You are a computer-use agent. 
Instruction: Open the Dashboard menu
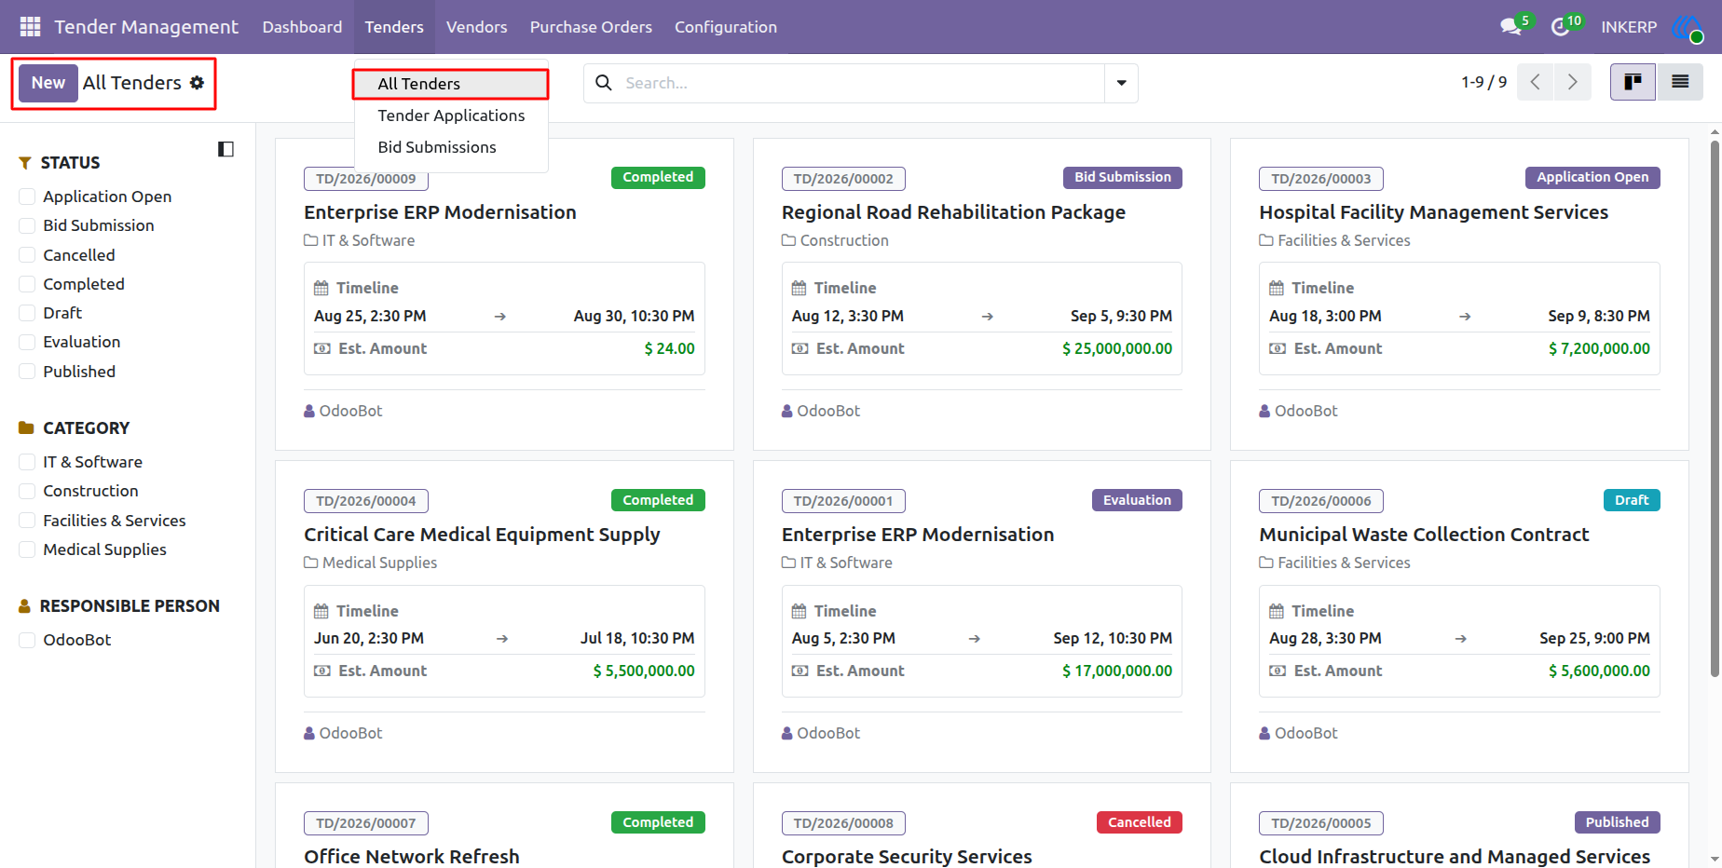(302, 27)
